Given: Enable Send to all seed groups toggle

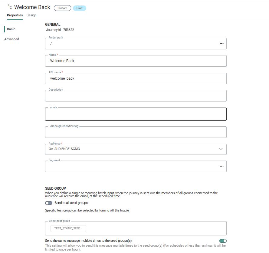Looking at the screenshot, I should tap(48, 203).
